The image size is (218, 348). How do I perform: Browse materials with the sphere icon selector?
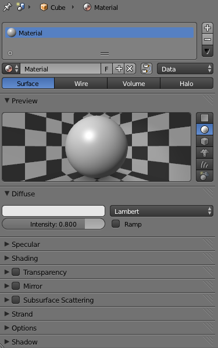11,69
